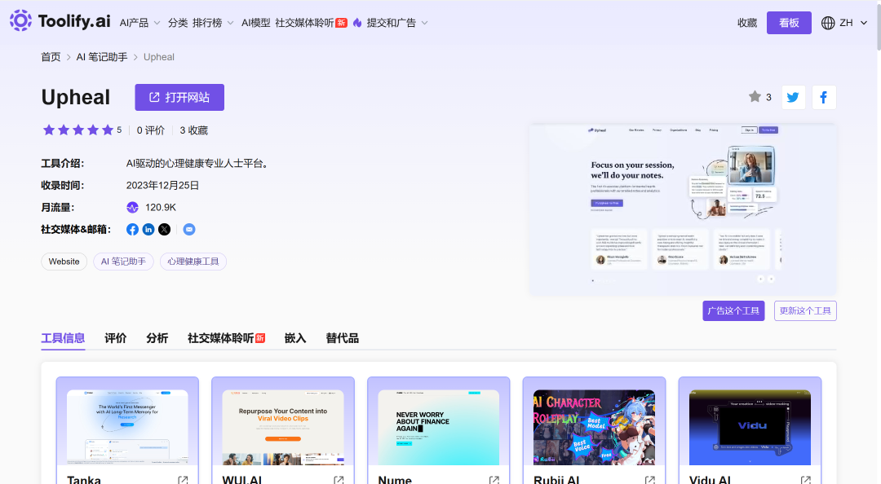Switch to the 替代品 tab
The image size is (881, 484).
[342, 338]
